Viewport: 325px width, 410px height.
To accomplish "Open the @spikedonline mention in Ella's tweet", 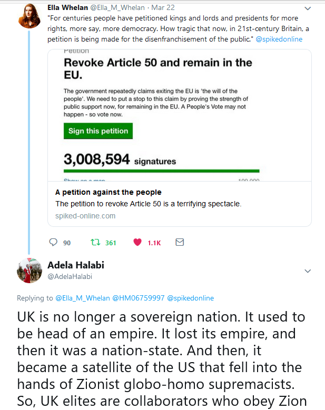I will pyautogui.click(x=279, y=39).
